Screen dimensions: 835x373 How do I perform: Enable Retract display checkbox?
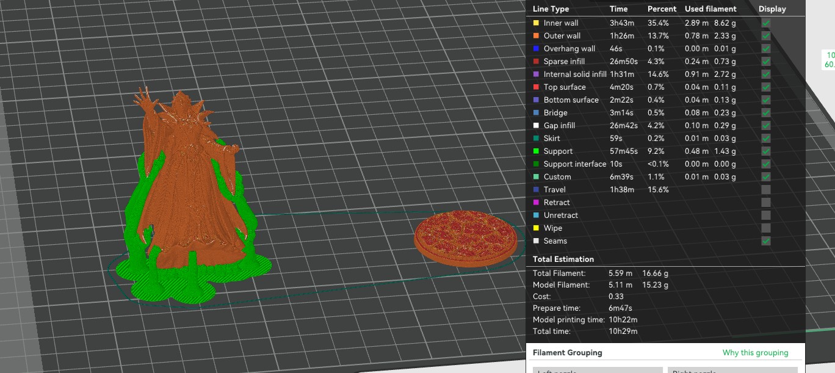(765, 202)
